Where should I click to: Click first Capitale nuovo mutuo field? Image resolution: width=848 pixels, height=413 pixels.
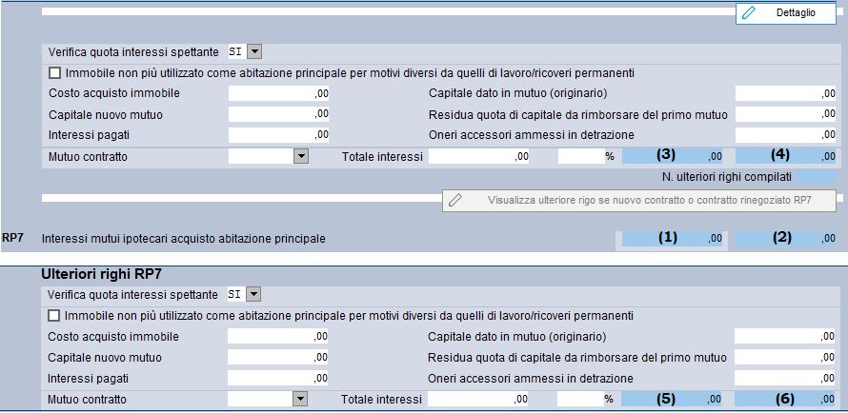coord(278,114)
